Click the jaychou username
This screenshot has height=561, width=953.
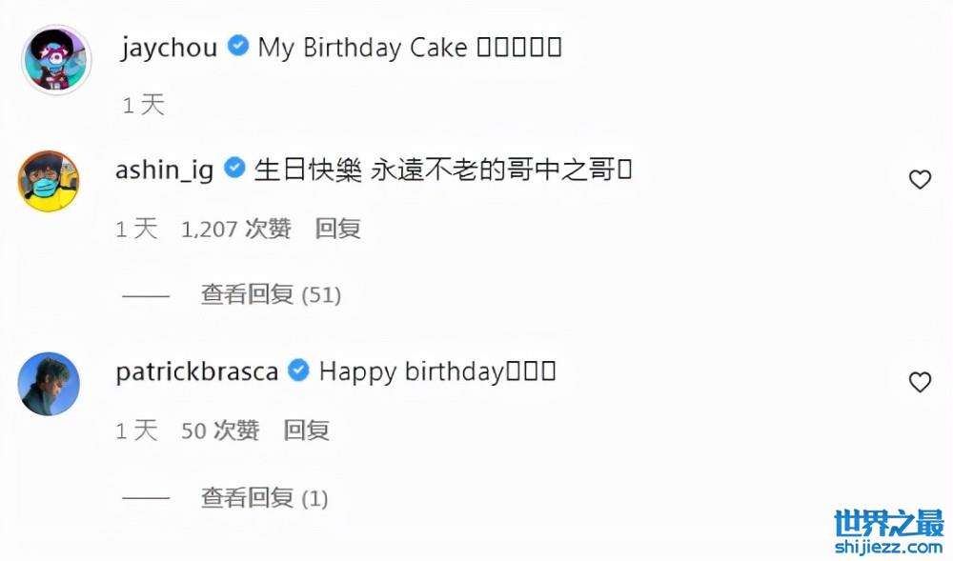169,48
